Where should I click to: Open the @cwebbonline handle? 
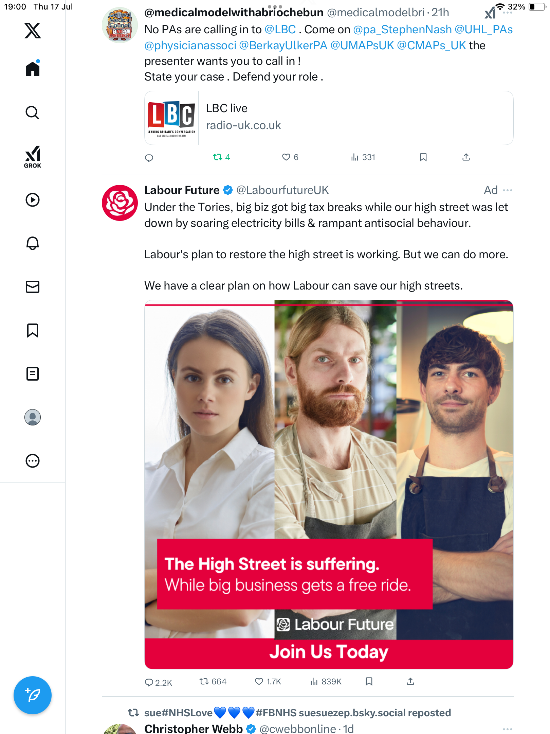click(x=298, y=729)
